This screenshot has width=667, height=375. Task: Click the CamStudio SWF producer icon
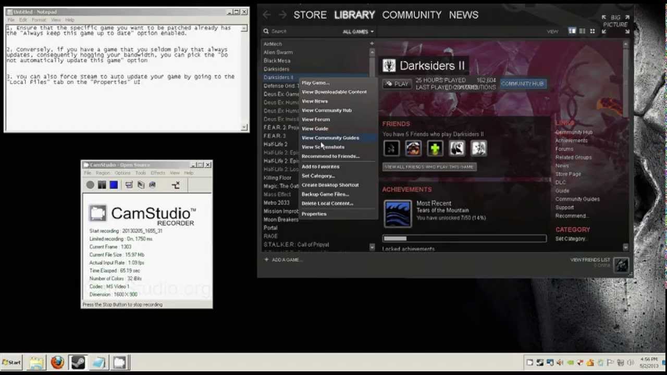176,185
